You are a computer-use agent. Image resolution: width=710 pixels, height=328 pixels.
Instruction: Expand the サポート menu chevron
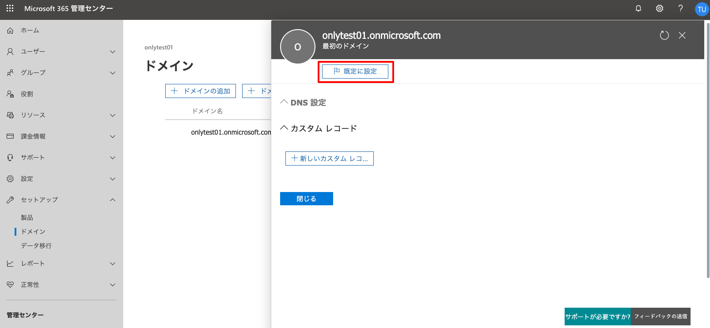point(113,158)
